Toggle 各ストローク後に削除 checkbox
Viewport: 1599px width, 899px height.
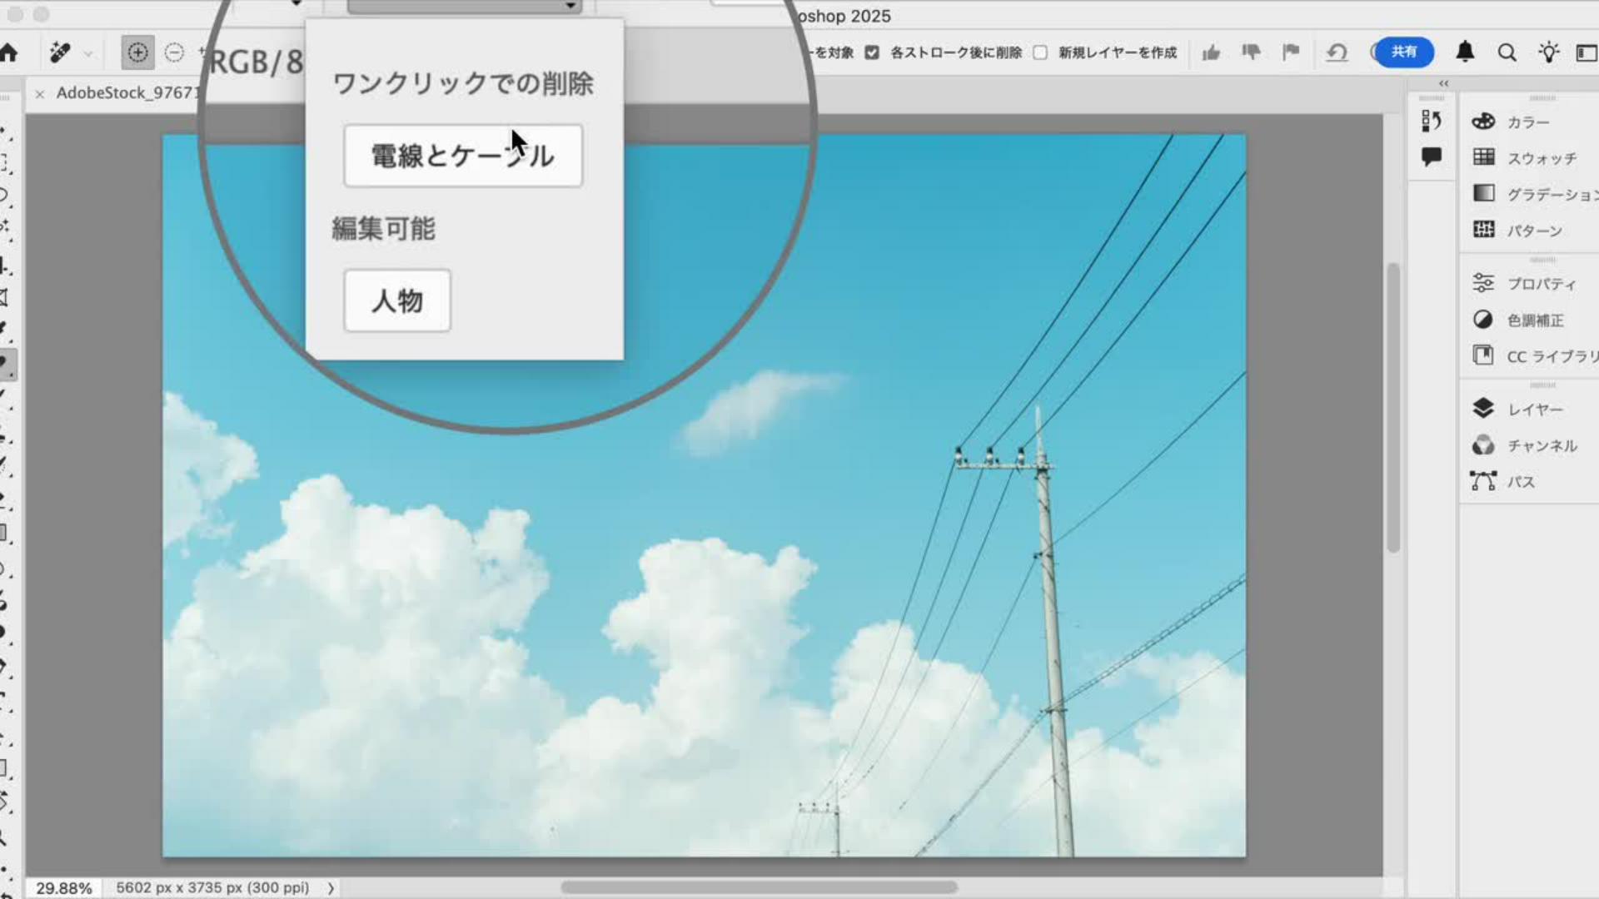[872, 52]
